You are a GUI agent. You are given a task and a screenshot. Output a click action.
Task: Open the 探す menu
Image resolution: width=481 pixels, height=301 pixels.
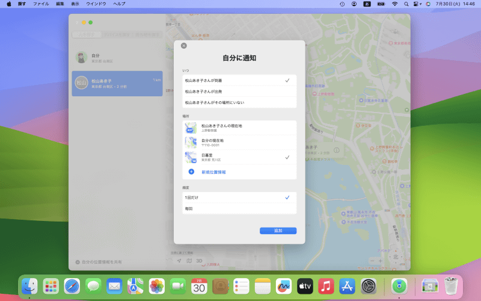tap(22, 4)
